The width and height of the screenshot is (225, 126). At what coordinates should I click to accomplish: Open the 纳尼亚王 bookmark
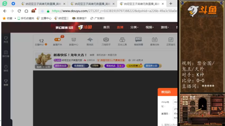pyautogui.click(x=62, y=18)
